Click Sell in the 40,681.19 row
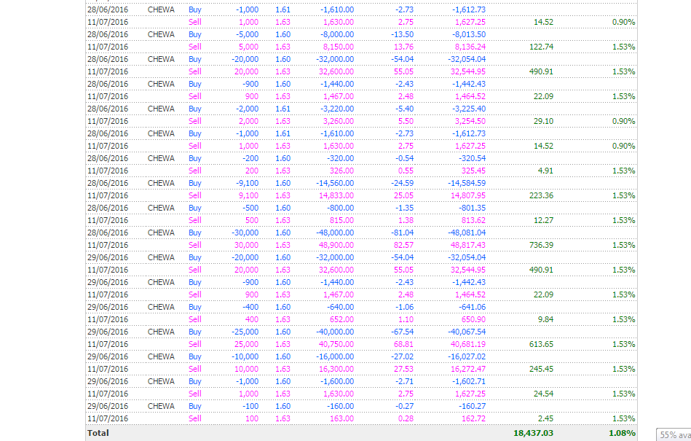This screenshot has width=691, height=441. tap(195, 343)
